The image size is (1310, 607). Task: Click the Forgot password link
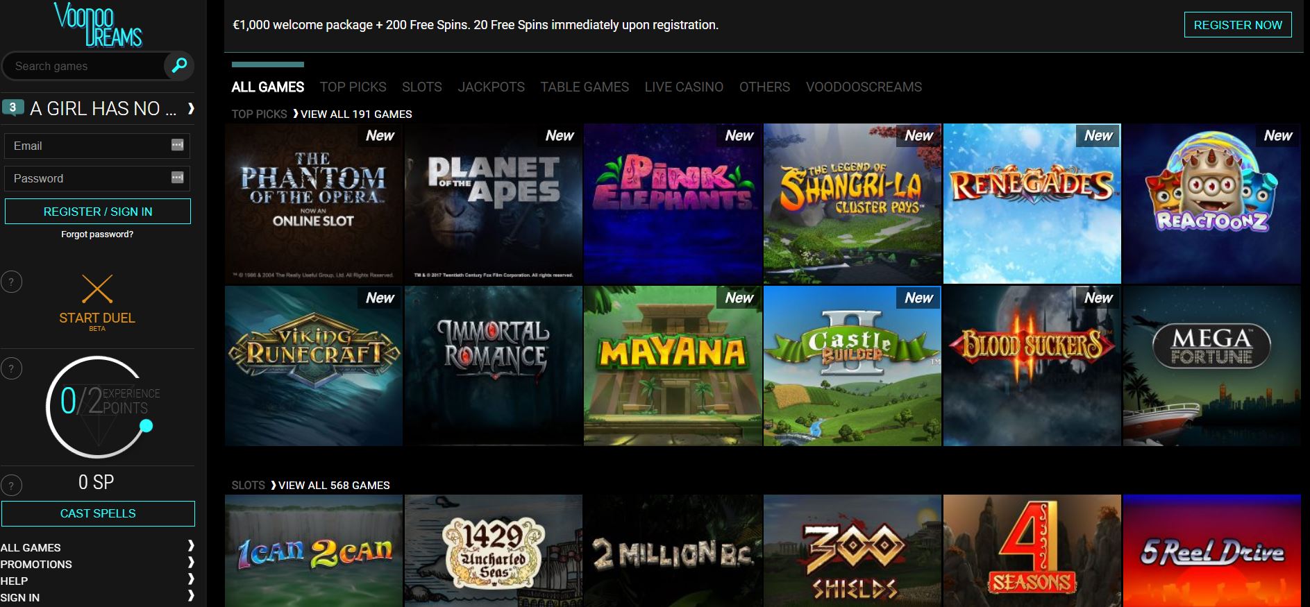point(97,234)
